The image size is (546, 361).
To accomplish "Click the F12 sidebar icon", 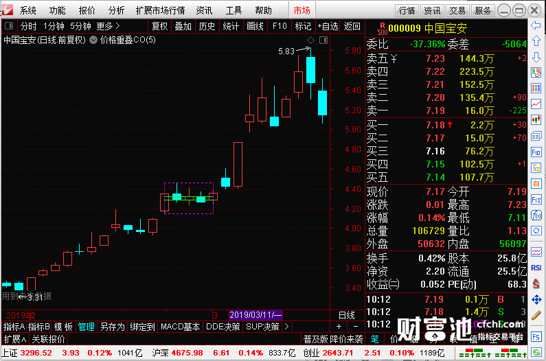I will click(536, 200).
